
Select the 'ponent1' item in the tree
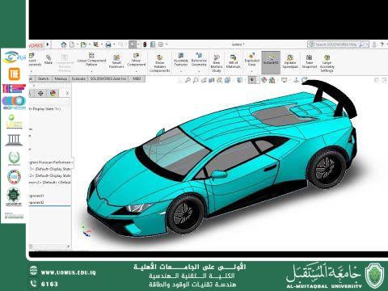point(36,196)
